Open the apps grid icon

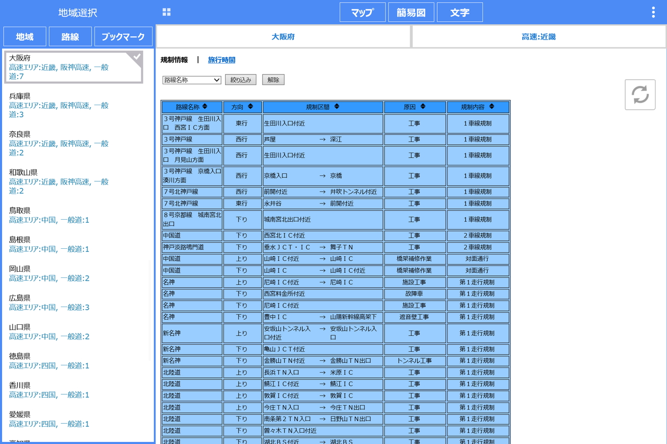(x=166, y=11)
